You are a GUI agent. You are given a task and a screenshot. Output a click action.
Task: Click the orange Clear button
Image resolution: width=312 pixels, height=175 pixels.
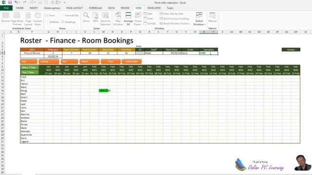pos(111,62)
